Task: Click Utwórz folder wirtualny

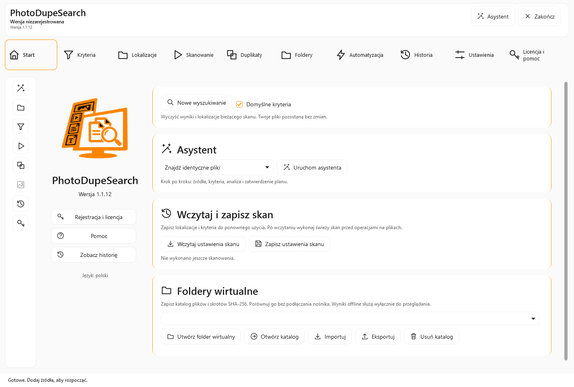Action: (x=201, y=337)
